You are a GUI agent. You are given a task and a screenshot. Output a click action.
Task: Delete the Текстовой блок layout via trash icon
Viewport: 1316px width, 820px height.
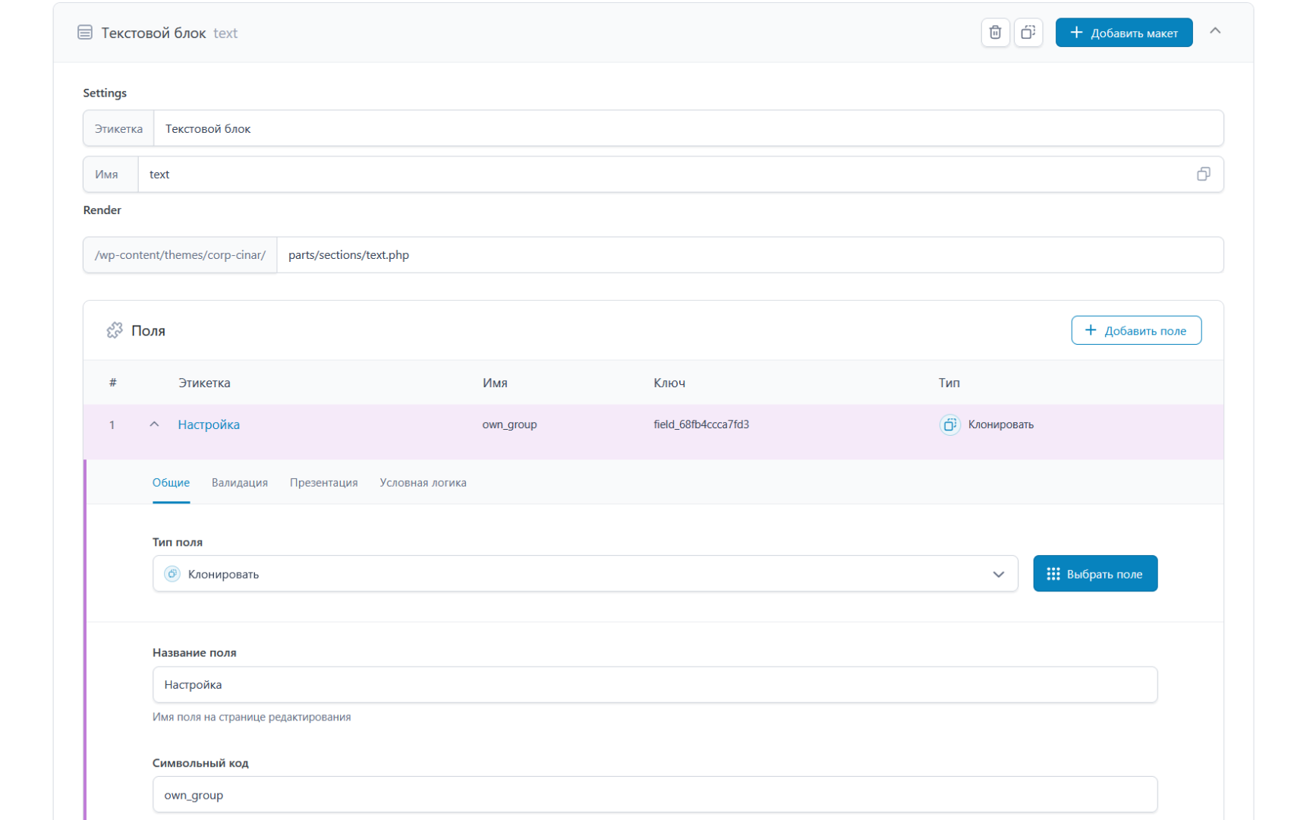995,33
